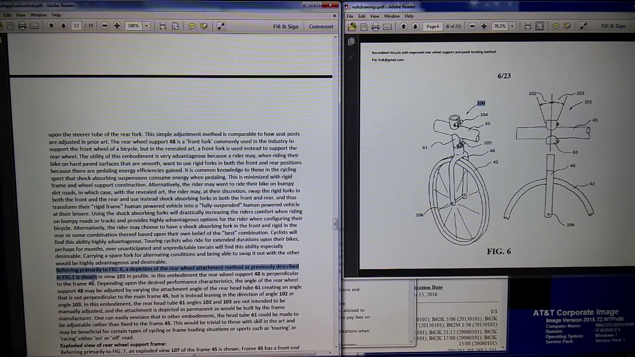
Task: Email the vulkdrawings.pdf file
Action: pyautogui.click(x=387, y=26)
